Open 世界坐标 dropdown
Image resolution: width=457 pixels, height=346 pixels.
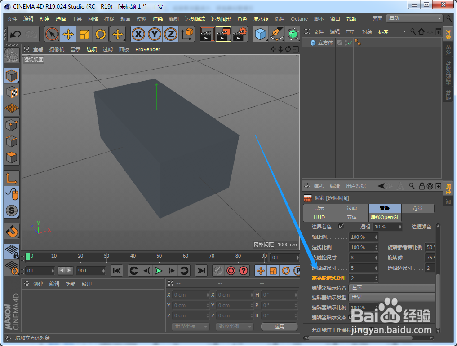191,327
